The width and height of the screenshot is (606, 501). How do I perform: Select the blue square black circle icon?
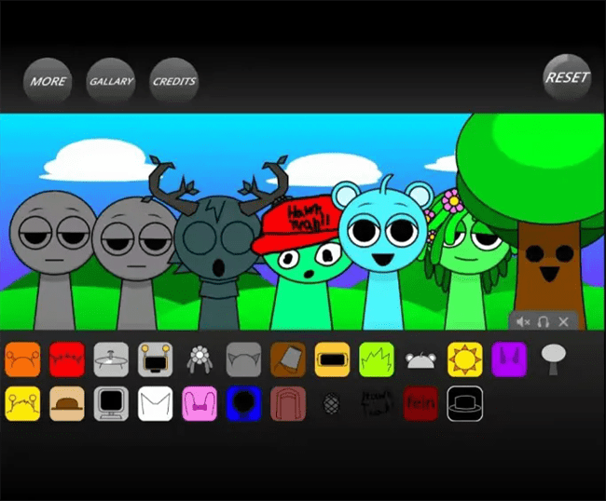pyautogui.click(x=243, y=404)
